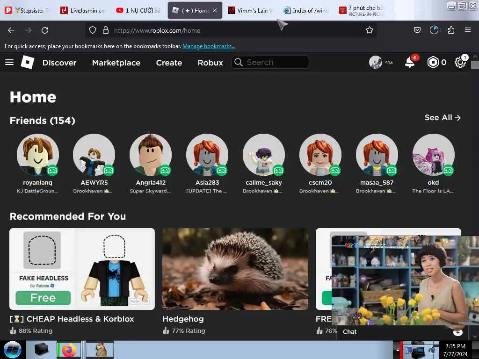479x359 pixels.
Task: Click the 77% Rating text
Action: point(189,330)
